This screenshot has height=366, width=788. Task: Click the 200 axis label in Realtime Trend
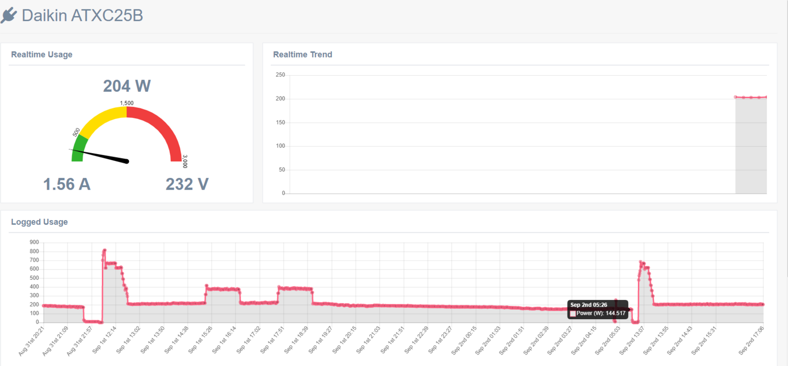[x=280, y=99]
